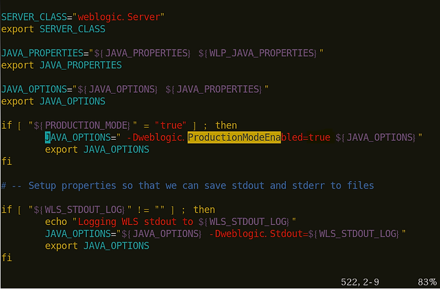Click 'then' after the PRODUCTION_MODE condition
Screen dimensions: 440x289
tap(226, 125)
